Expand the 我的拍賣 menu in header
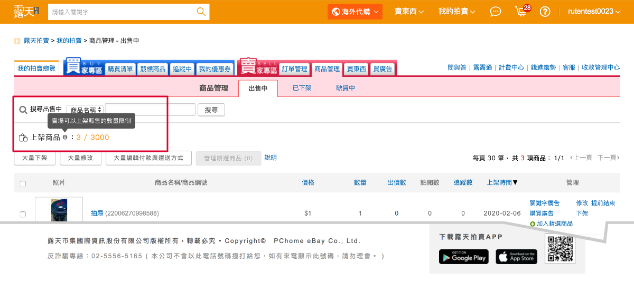This screenshot has height=282, width=634. (x=456, y=12)
